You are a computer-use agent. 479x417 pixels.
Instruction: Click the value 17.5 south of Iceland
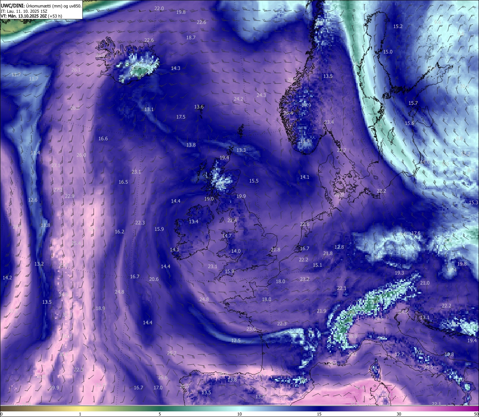[181, 117]
